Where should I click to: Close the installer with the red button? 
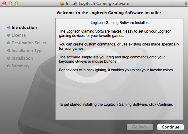(x=4, y=4)
